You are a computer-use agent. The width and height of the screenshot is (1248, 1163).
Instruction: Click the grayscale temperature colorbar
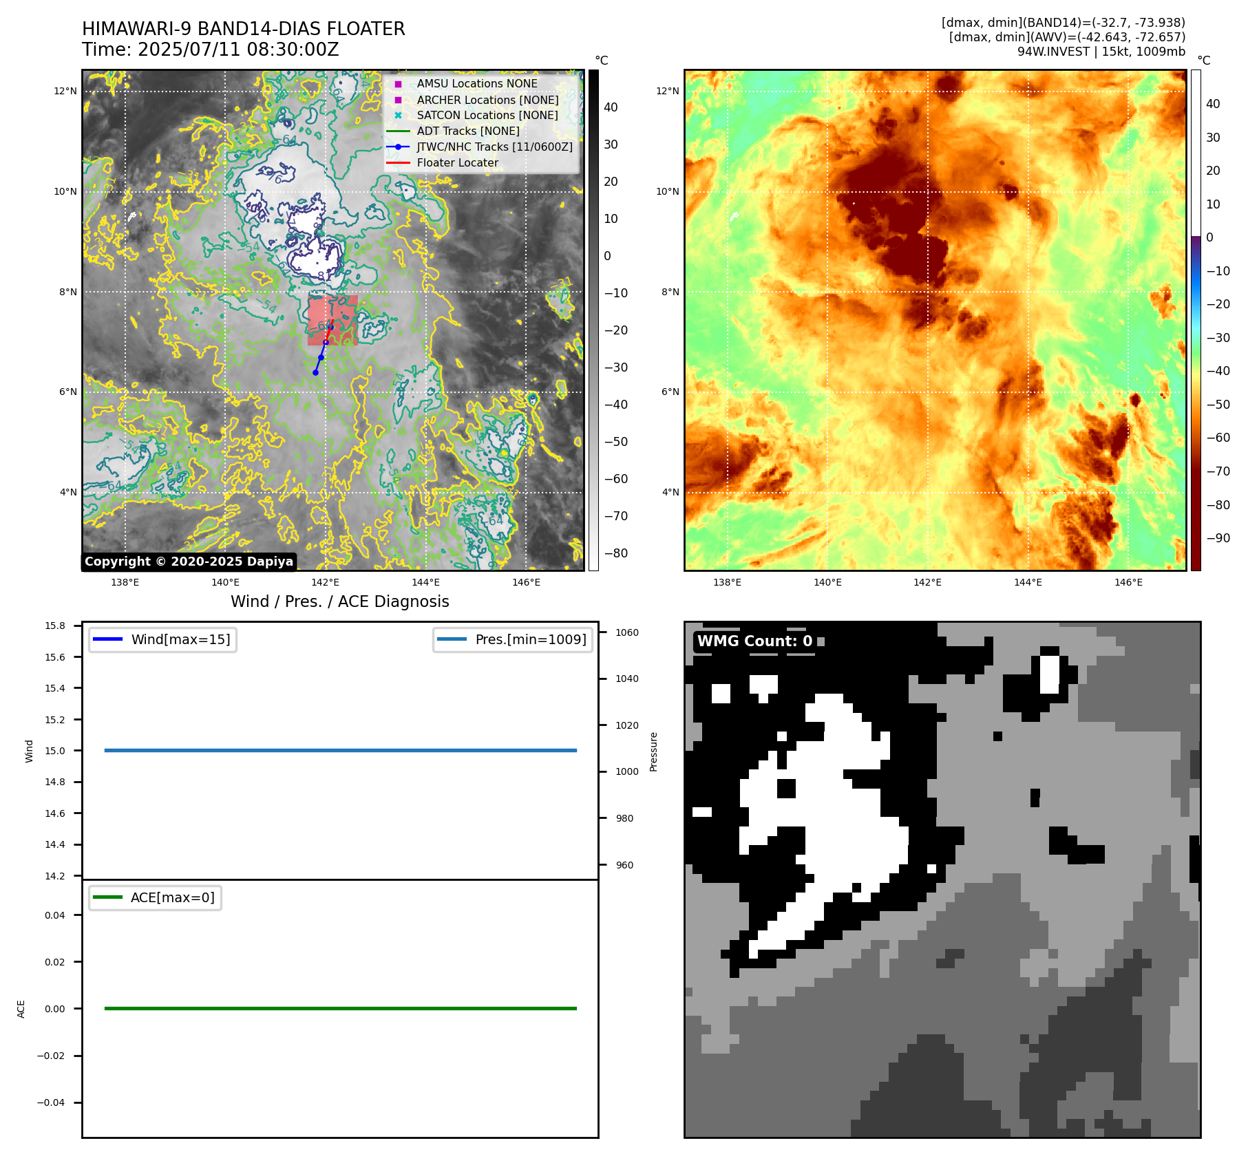point(593,320)
